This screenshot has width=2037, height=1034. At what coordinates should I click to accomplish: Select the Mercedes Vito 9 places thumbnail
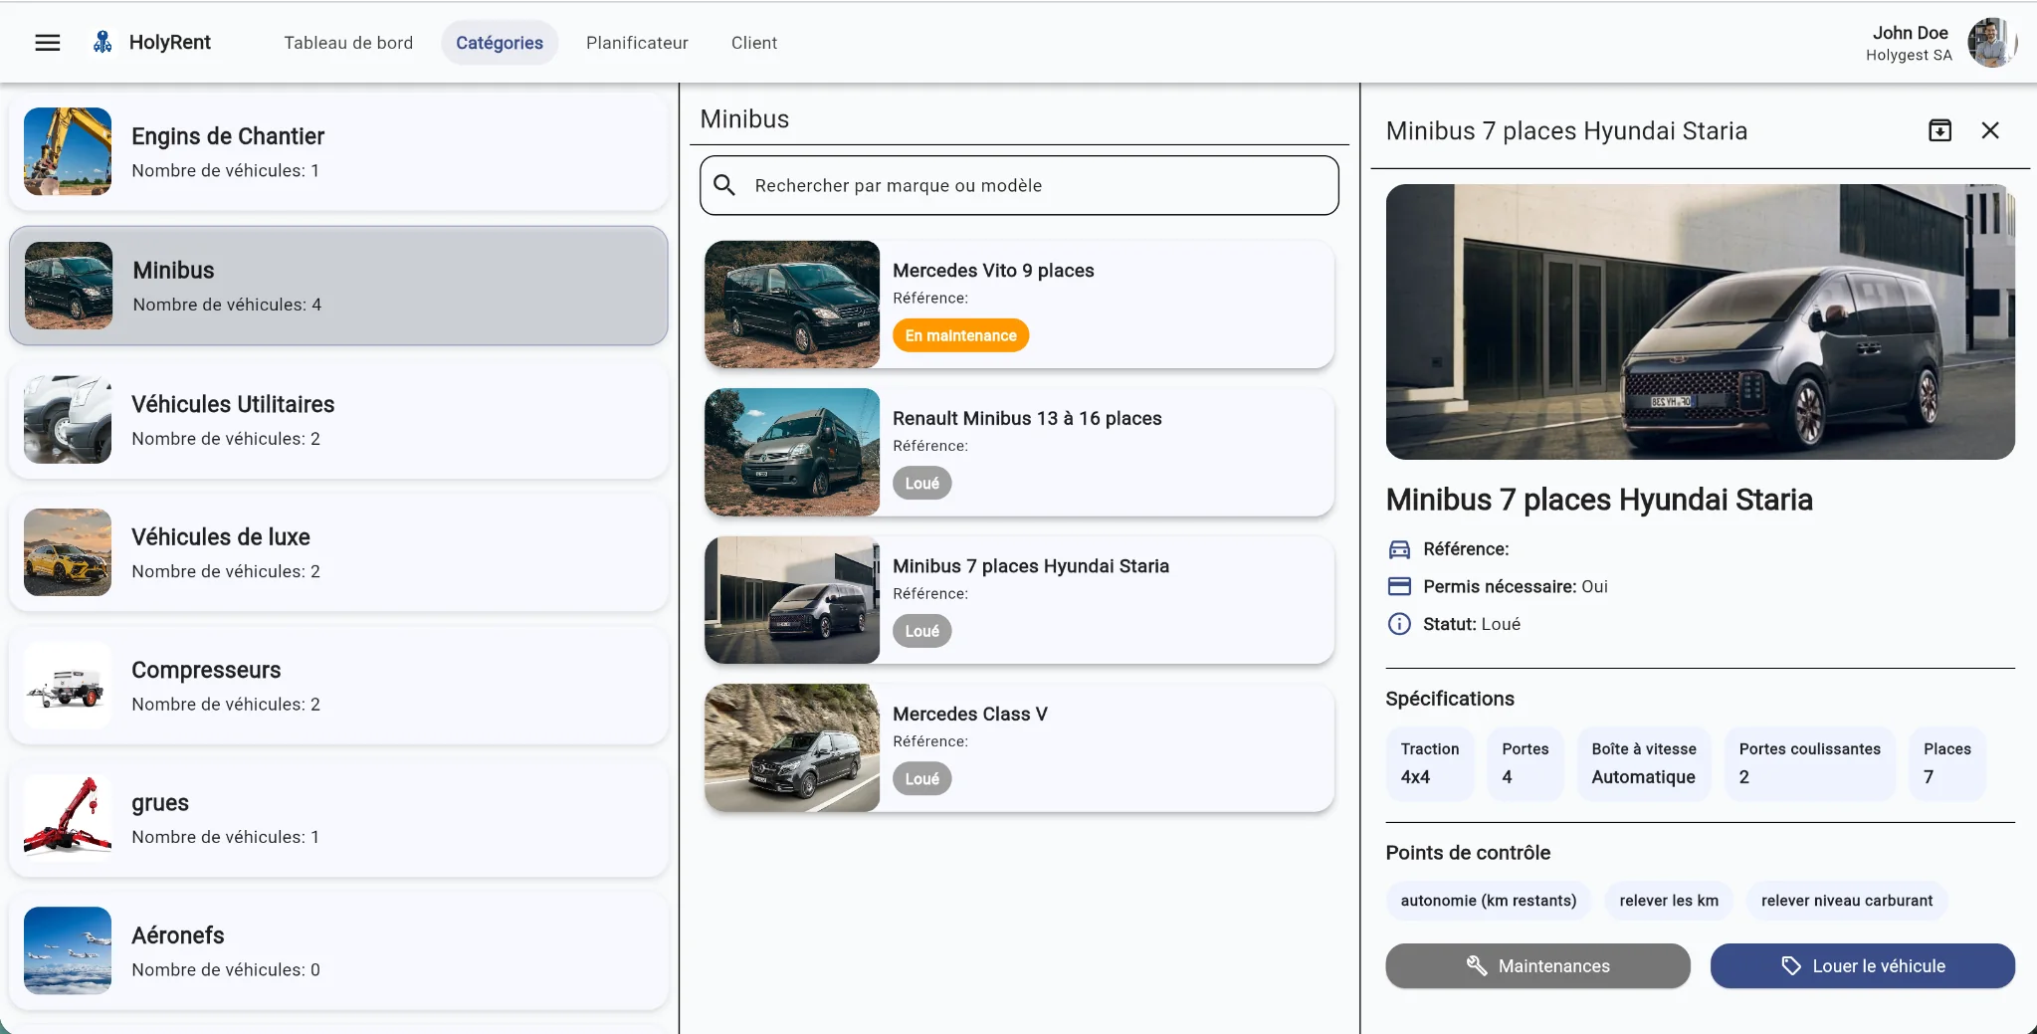pyautogui.click(x=792, y=305)
